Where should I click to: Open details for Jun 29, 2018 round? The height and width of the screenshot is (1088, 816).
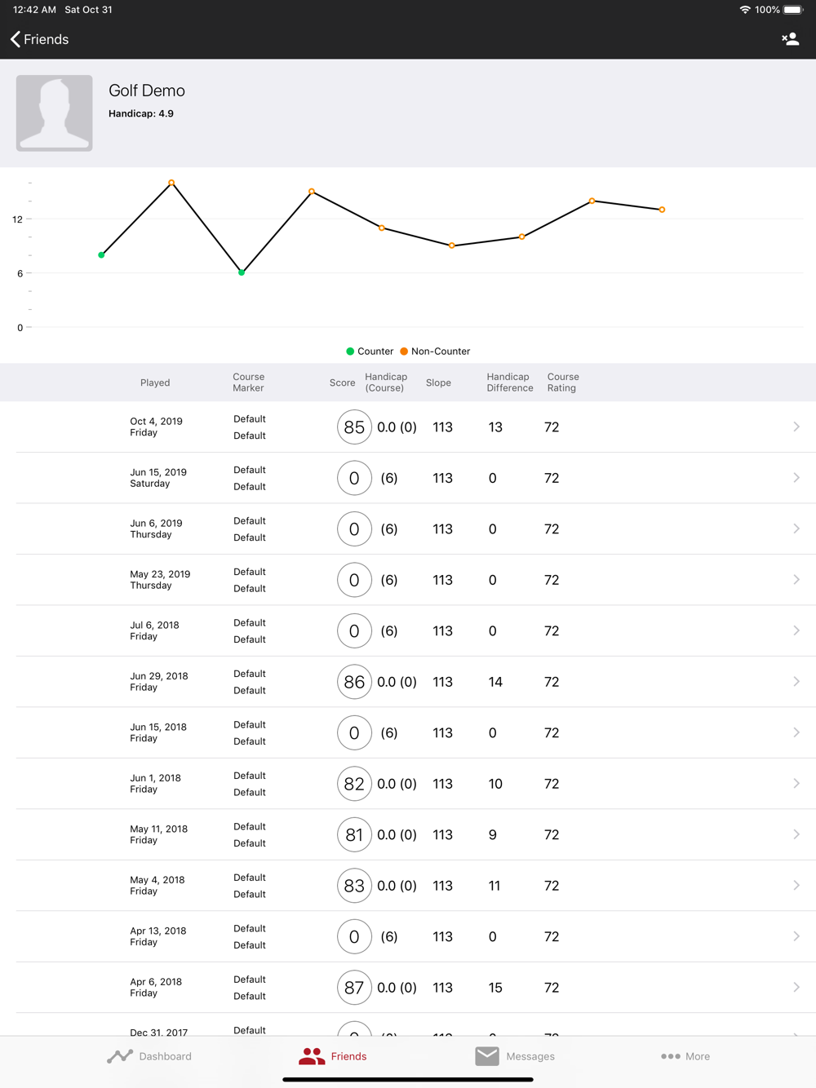pos(408,682)
